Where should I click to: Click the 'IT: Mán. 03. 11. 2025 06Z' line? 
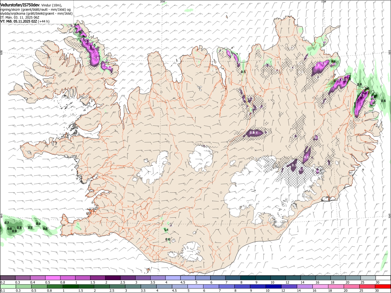pos(20,17)
